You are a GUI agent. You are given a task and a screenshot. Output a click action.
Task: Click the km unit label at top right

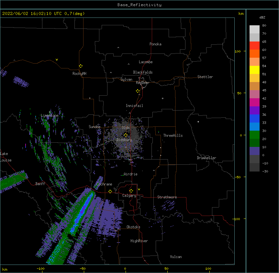pyautogui.click(x=241, y=14)
